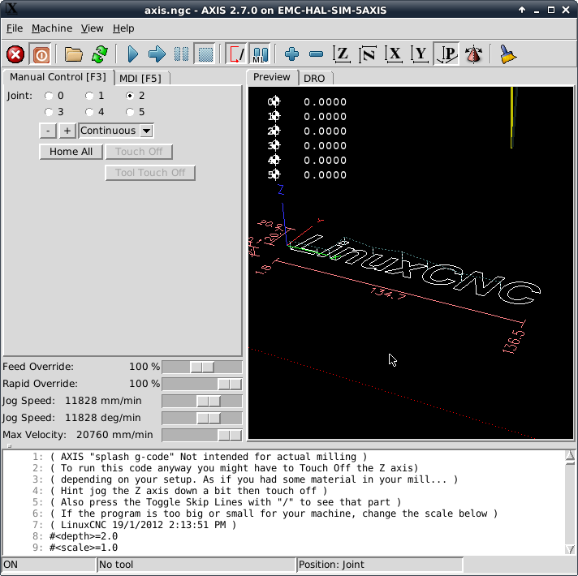Select joint 1 radio button
The width and height of the screenshot is (578, 576).
point(89,96)
